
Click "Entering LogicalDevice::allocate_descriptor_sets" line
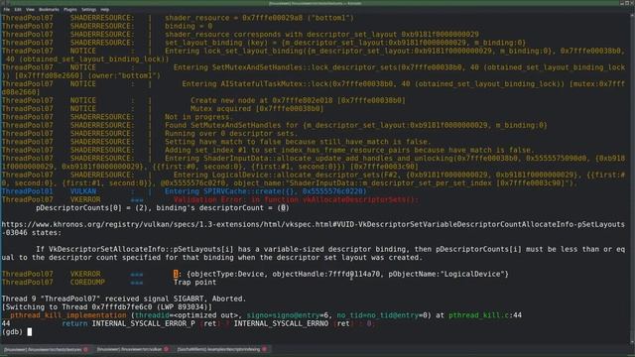tap(314, 178)
